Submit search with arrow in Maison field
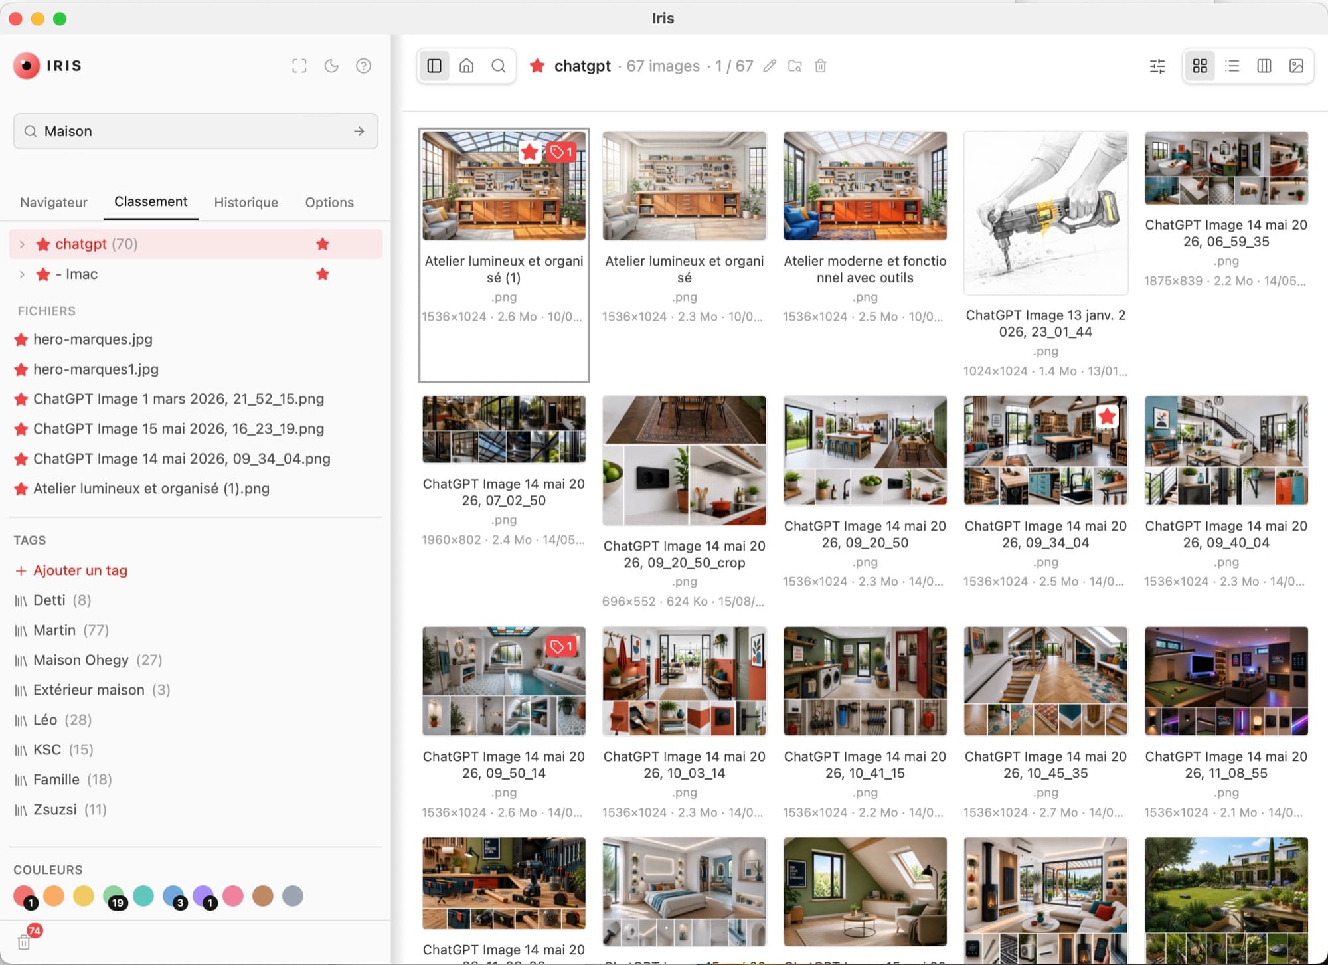The height and width of the screenshot is (965, 1328). tap(359, 131)
